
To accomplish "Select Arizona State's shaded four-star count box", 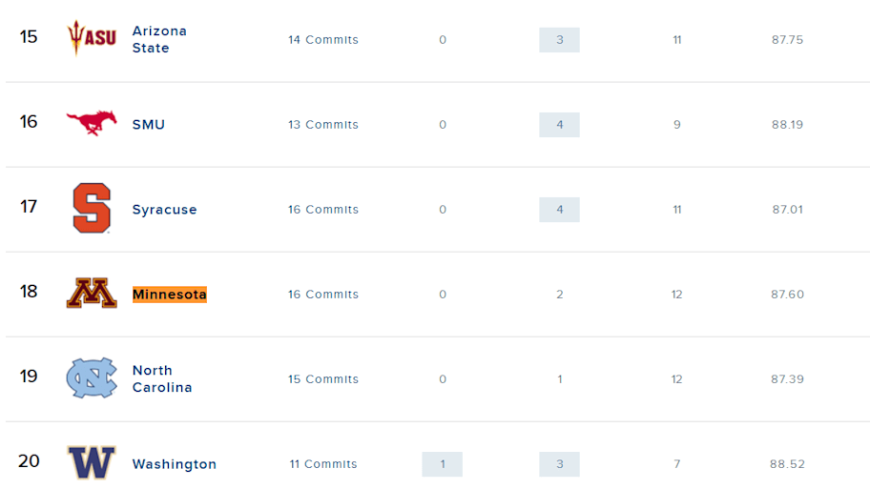I will [x=559, y=40].
